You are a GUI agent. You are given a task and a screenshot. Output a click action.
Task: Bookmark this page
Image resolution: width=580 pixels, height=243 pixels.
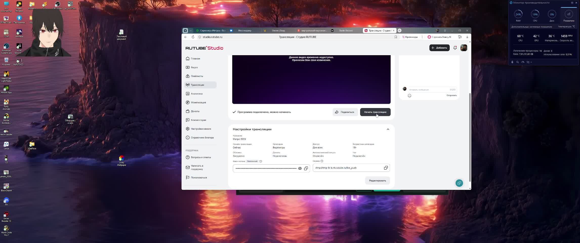(x=396, y=37)
